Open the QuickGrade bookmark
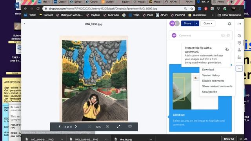Screen dimensions: 251x141 click(197, 15)
